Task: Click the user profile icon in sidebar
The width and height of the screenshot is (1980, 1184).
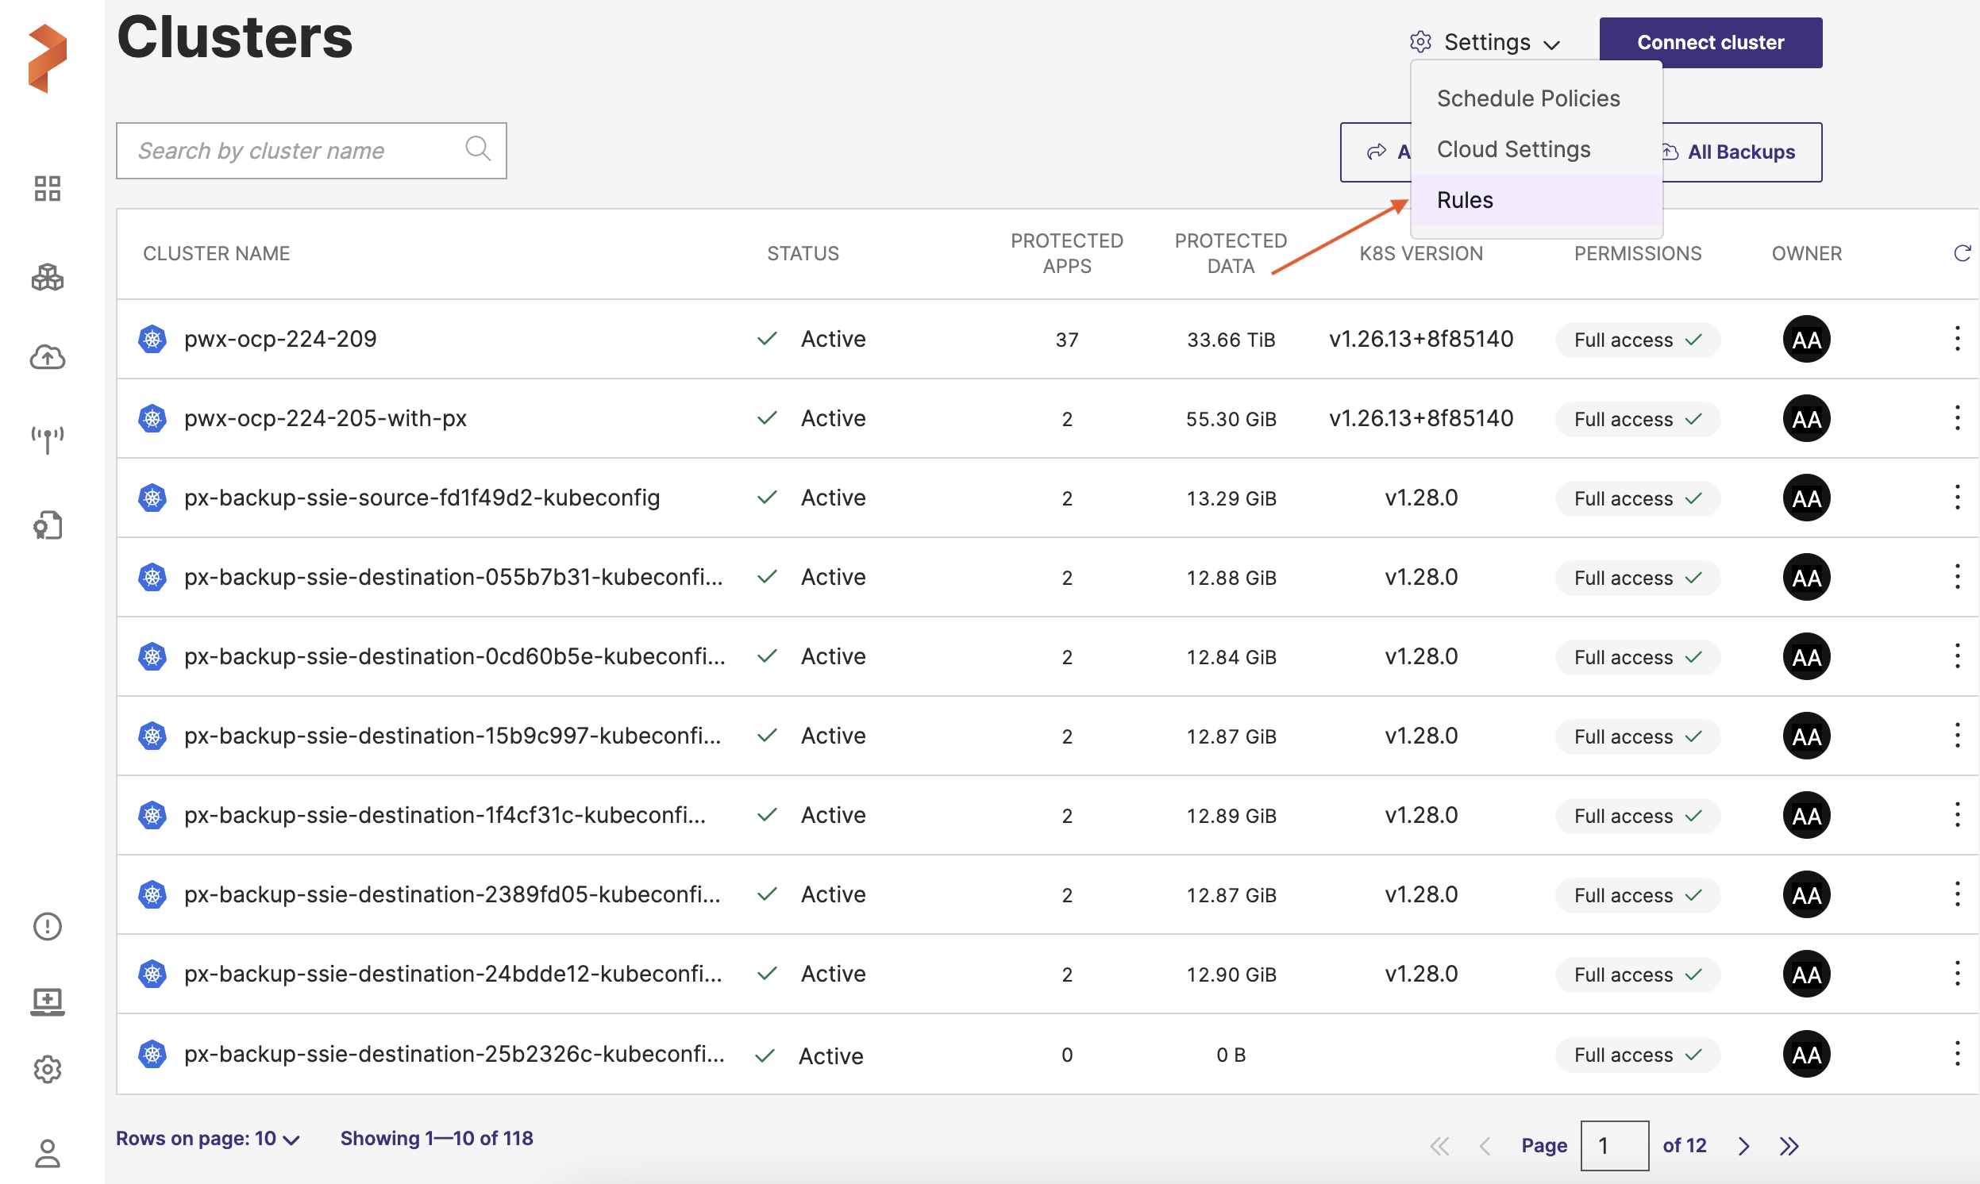Action: (47, 1153)
